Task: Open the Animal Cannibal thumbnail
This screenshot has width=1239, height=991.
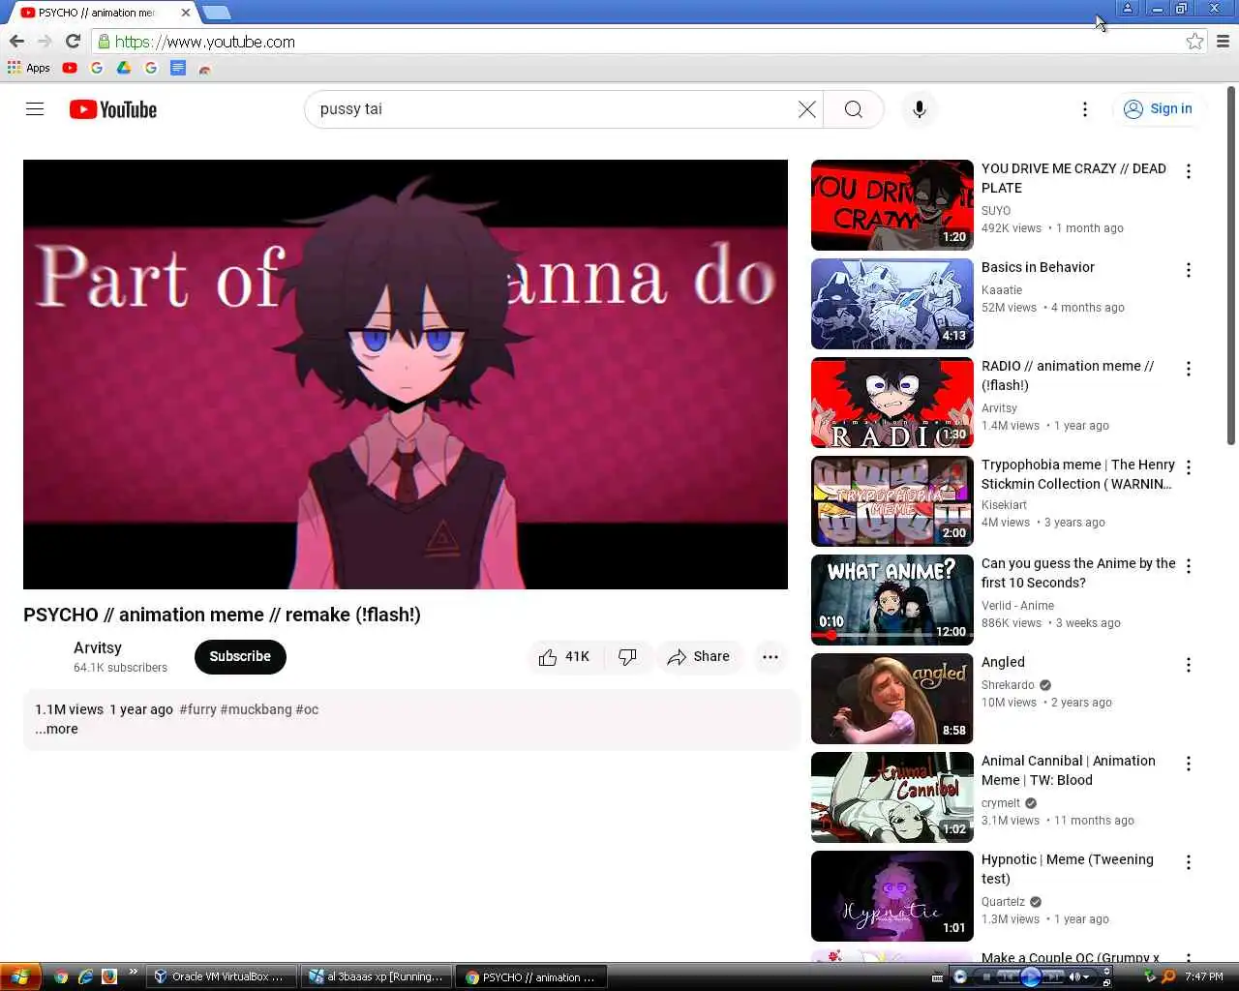Action: pyautogui.click(x=892, y=797)
